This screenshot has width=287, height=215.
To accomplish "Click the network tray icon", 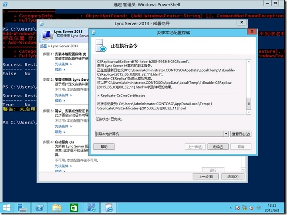I will click(244, 208).
